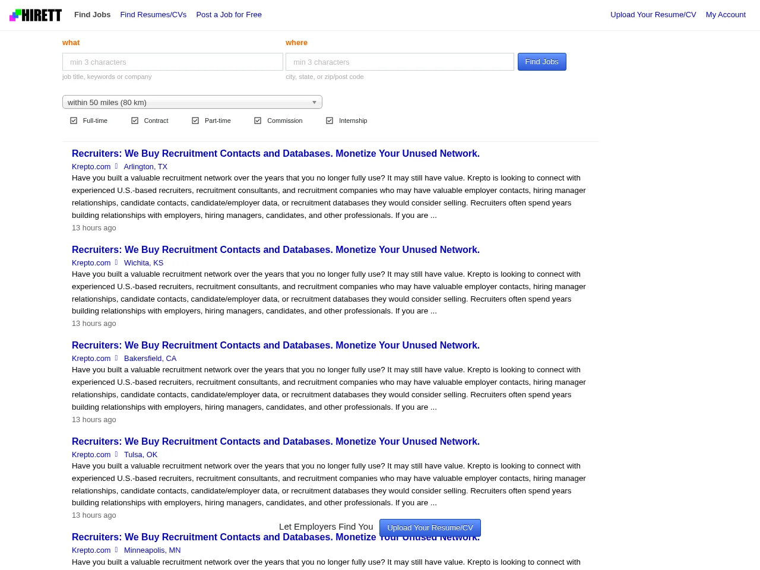Click the Tulsa, OK location link
This screenshot has height=570, width=760.
tap(141, 455)
